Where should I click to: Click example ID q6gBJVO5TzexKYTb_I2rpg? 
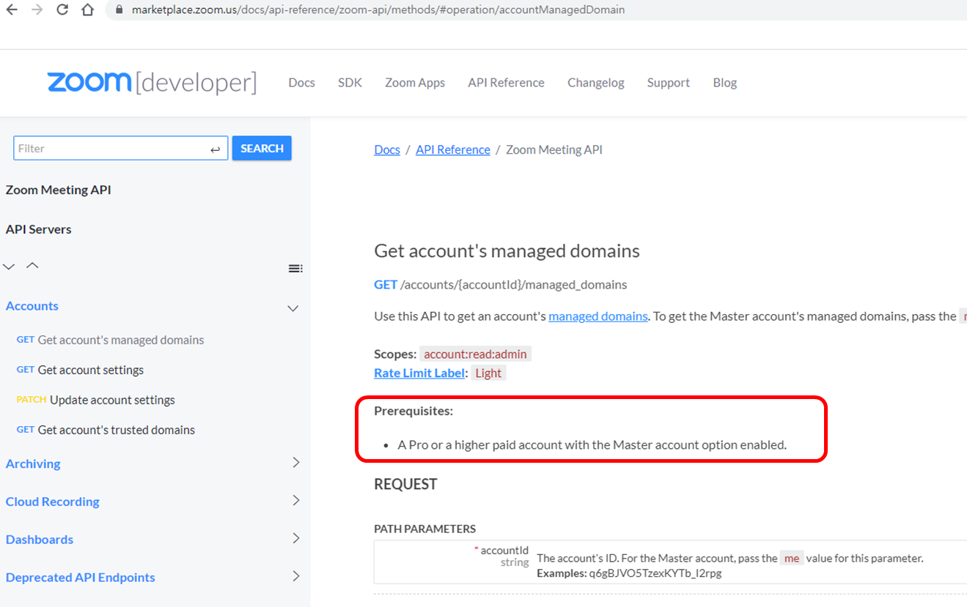pos(655,573)
